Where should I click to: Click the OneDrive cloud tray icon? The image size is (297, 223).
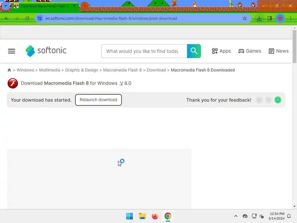point(245,216)
